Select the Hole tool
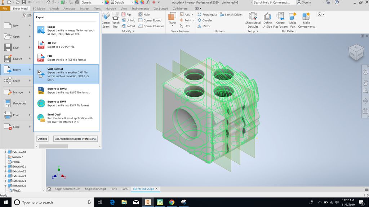Image resolution: width=369 pixels, height=207 pixels. (144, 14)
